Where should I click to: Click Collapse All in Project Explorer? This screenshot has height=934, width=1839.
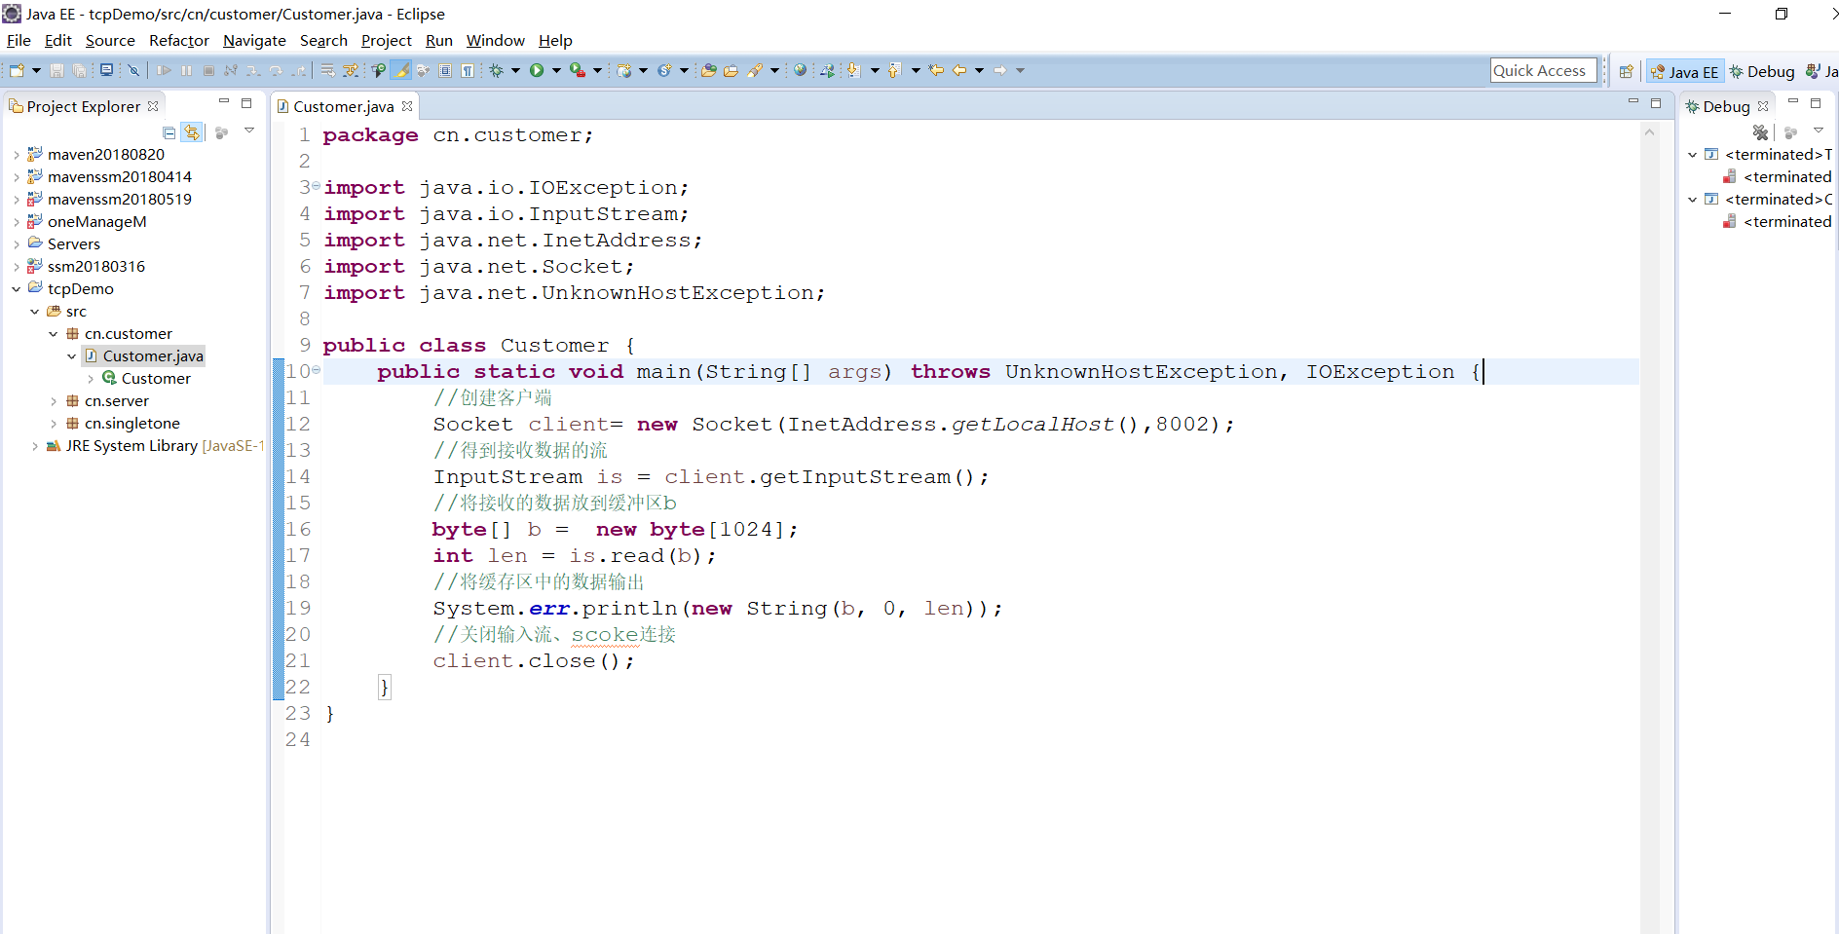point(169,132)
